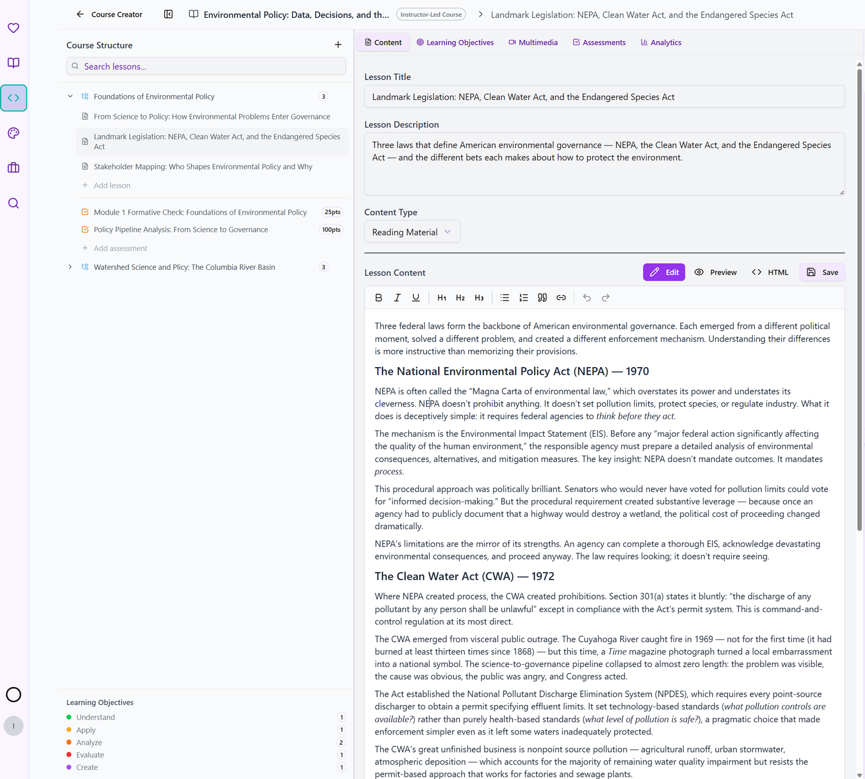Viewport: 865px width, 779px height.
Task: Select the Understand learning objective
Action: (96, 717)
